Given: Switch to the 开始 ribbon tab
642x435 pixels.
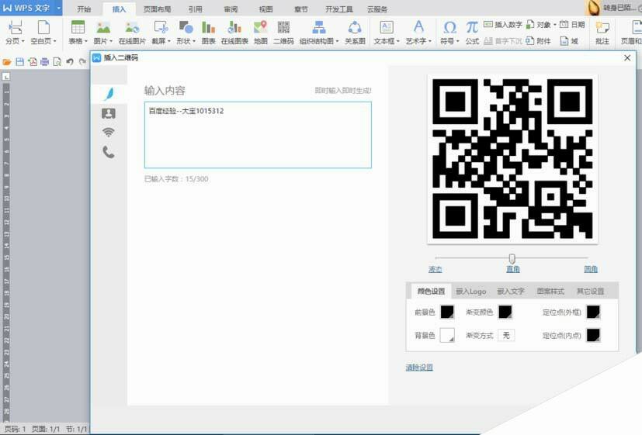Looking at the screenshot, I should (x=84, y=9).
